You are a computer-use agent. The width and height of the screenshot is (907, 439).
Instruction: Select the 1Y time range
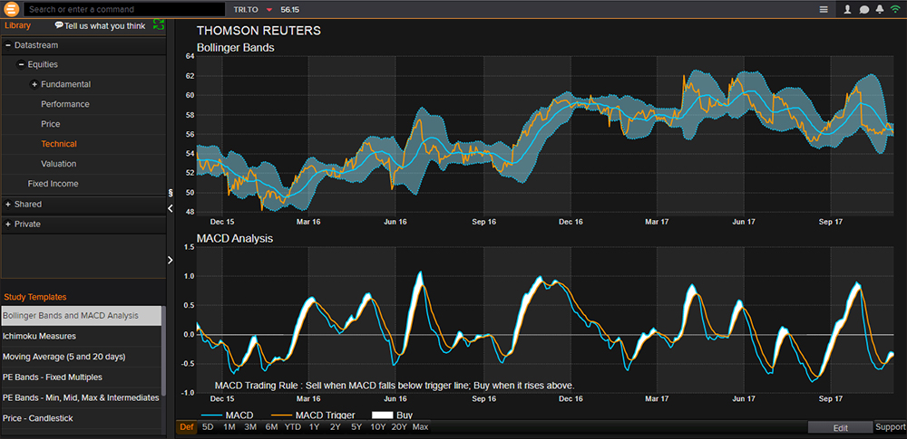pos(314,427)
